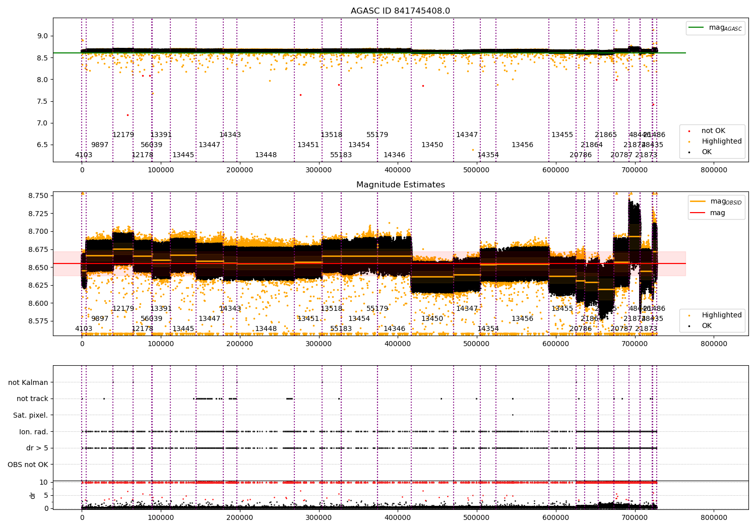
Task: Click obsid label 13456 in the top plot
Action: (x=523, y=145)
